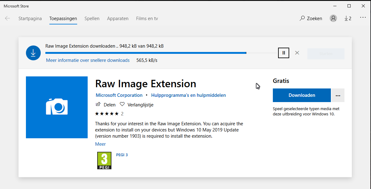Image resolution: width=371 pixels, height=189 pixels.
Task: Open the top-right ellipsis menu
Action: pos(363,18)
